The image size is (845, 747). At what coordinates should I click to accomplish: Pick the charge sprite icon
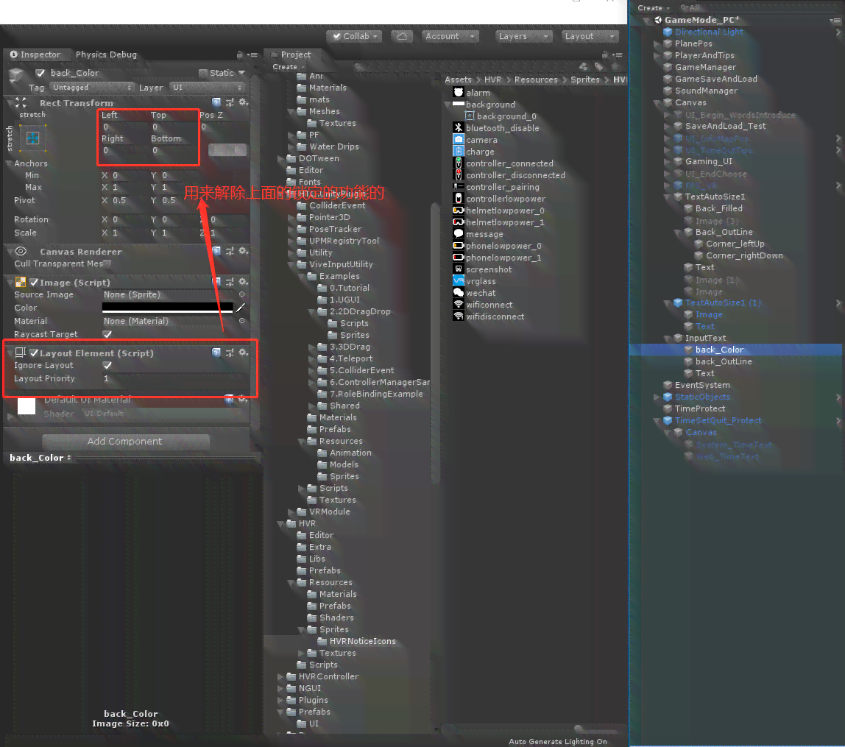458,152
